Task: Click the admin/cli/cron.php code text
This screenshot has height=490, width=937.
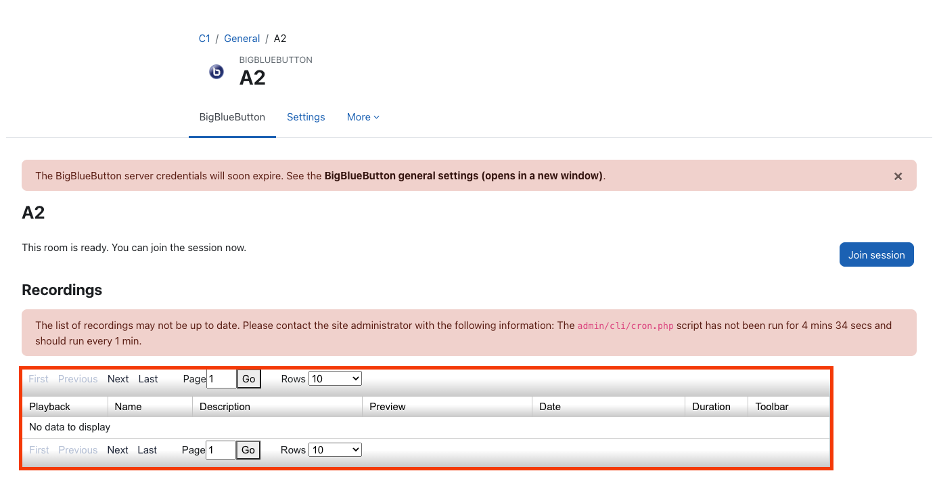Action: [x=625, y=326]
